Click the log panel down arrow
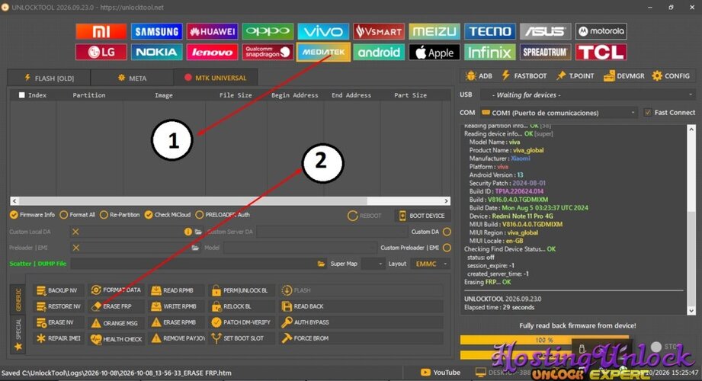This screenshot has width=702, height=381. pyautogui.click(x=691, y=311)
